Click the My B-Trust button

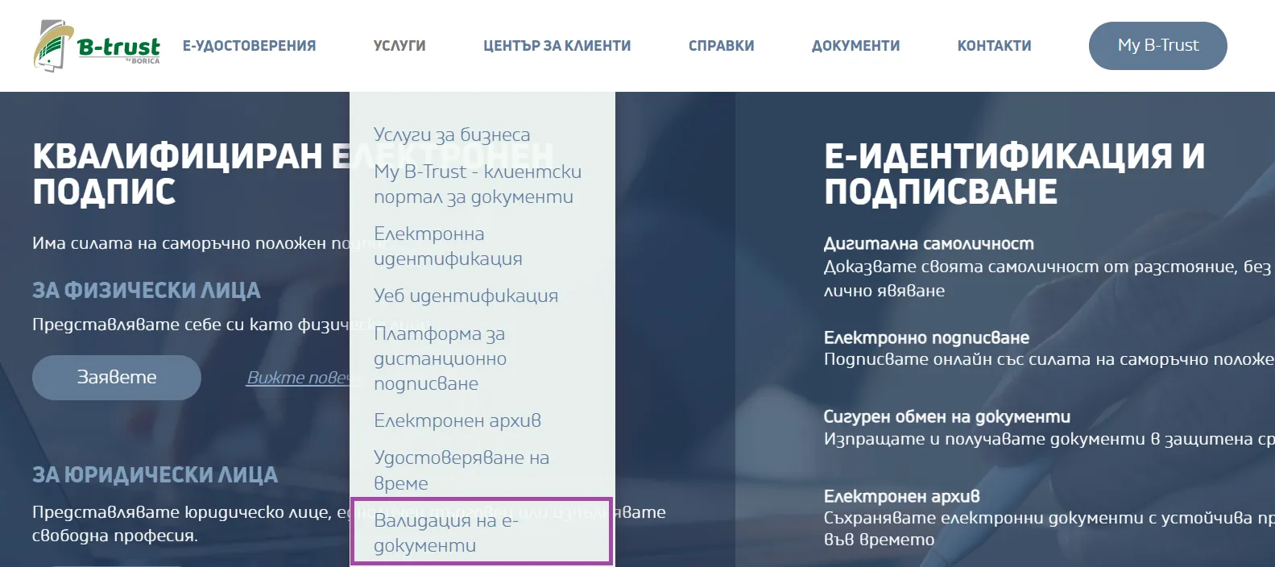[1157, 46]
